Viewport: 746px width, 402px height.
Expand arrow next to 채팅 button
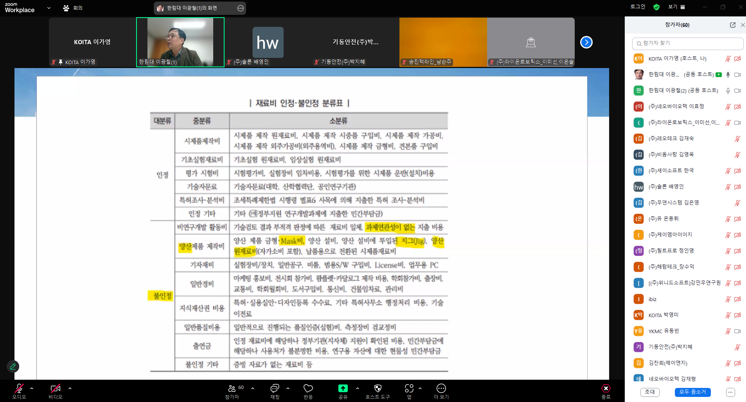[288, 388]
